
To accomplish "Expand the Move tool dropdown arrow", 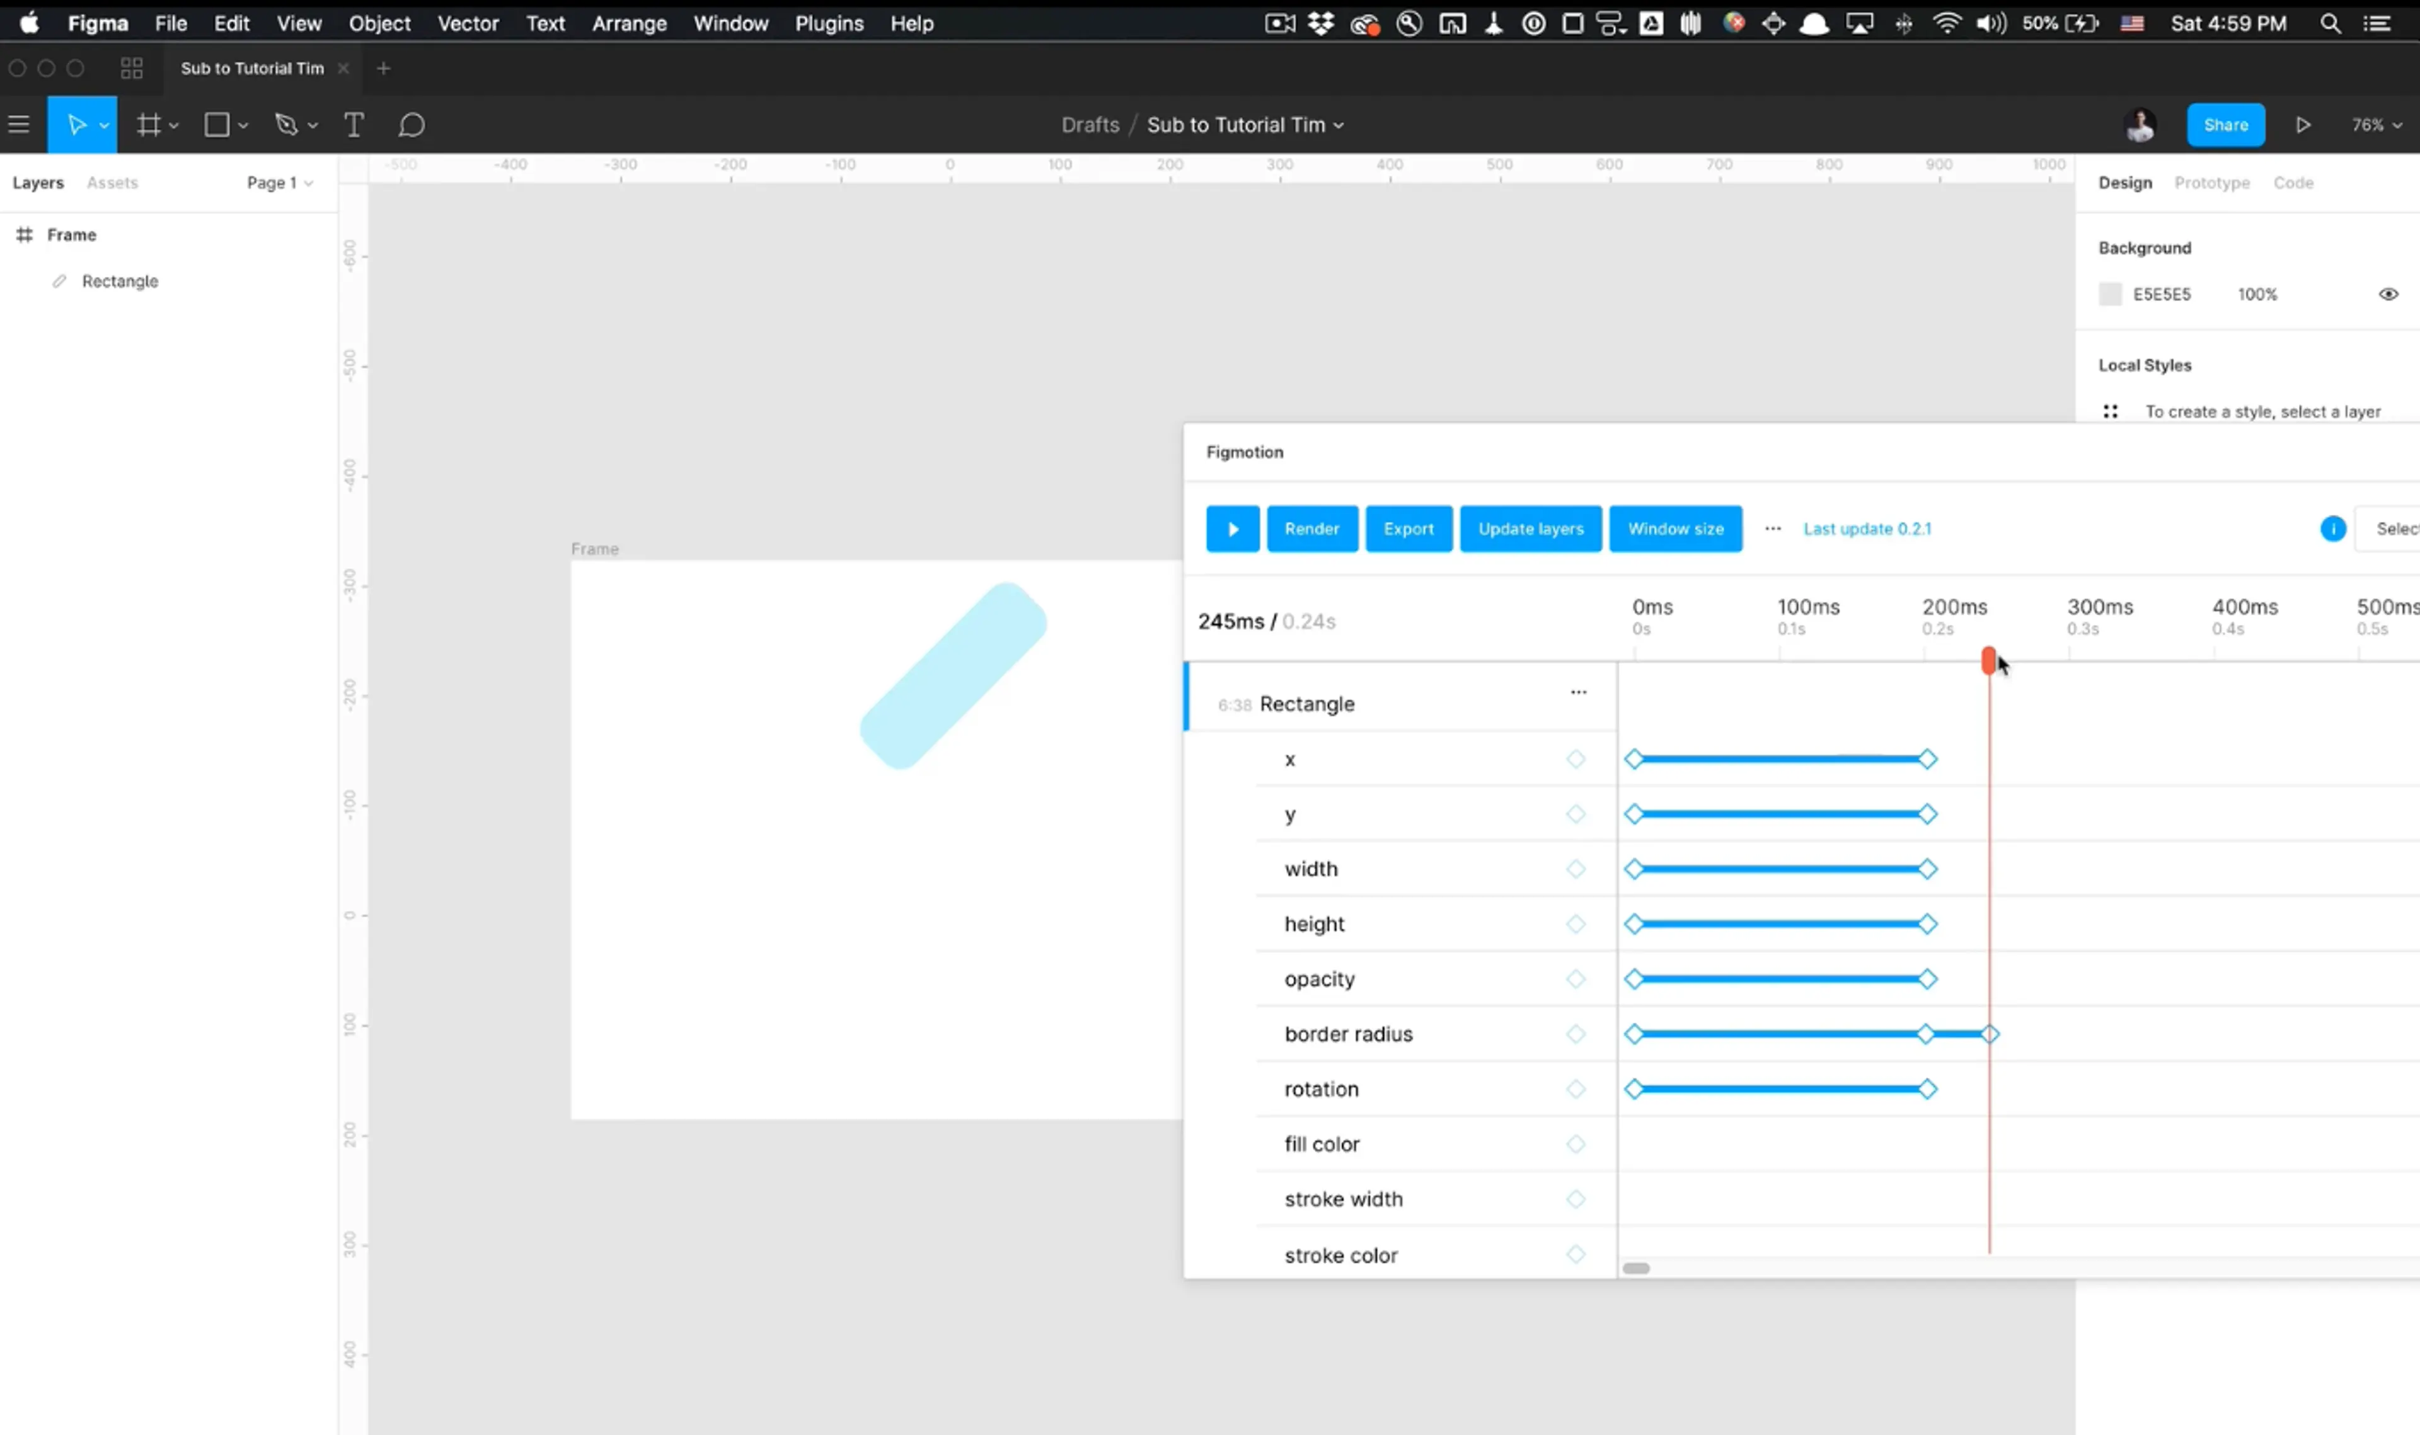I will (x=103, y=126).
